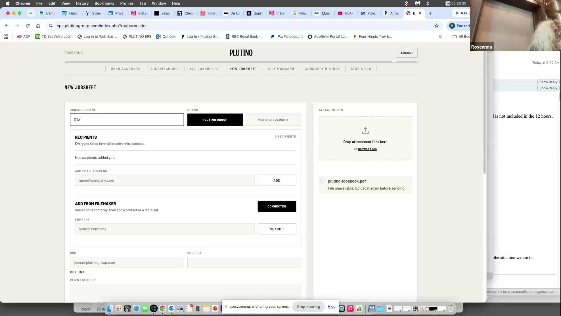561x316 pixels.
Task: Open the Jobsheet History tab
Action: click(322, 69)
